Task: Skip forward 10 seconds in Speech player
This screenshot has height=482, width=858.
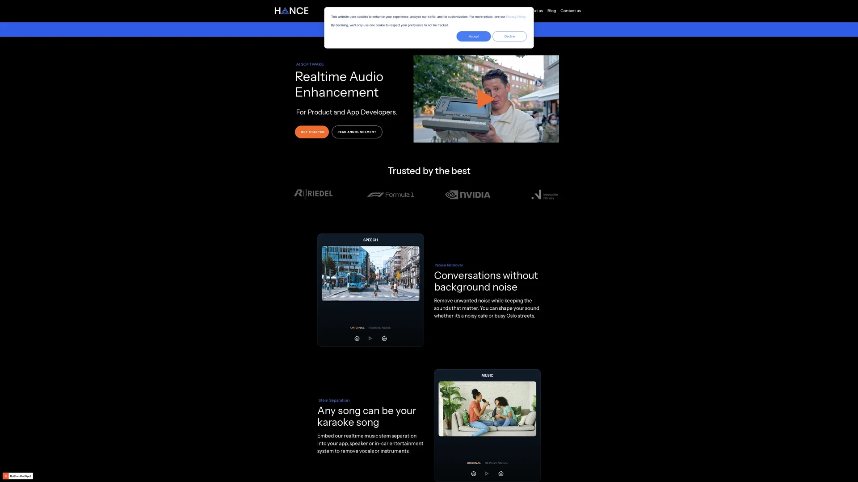Action: click(x=384, y=338)
